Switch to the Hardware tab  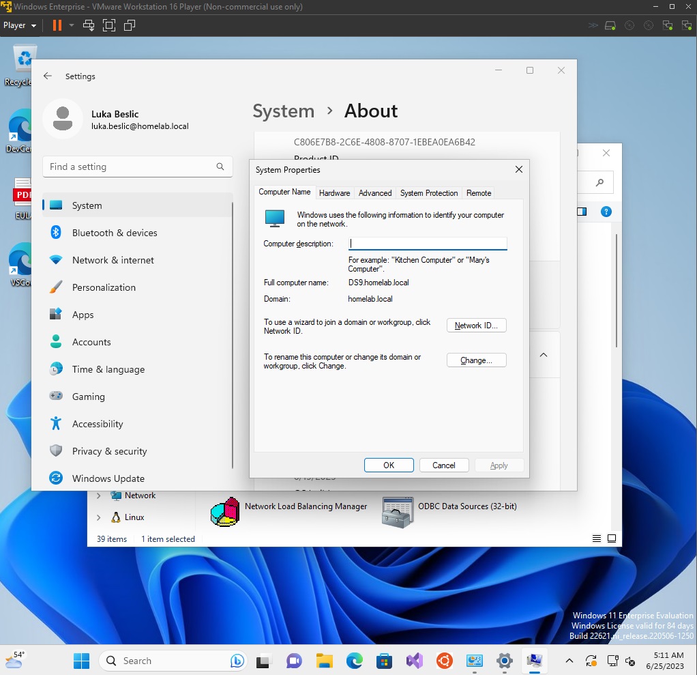coord(334,192)
